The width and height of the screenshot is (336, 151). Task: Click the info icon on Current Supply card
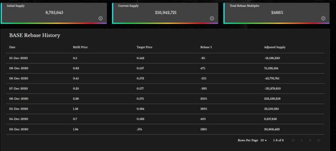(x=212, y=18)
